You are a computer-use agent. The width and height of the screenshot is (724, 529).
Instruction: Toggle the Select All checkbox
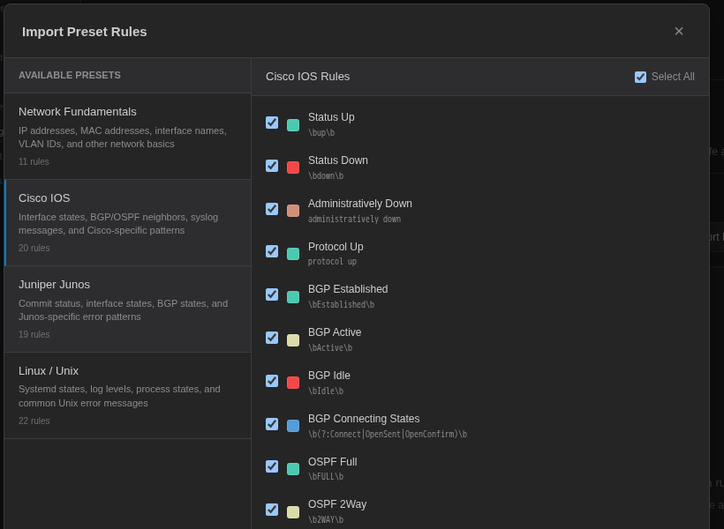click(640, 77)
